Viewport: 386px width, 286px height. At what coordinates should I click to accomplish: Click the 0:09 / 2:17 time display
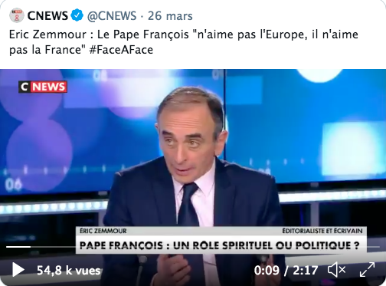pyautogui.click(x=286, y=271)
